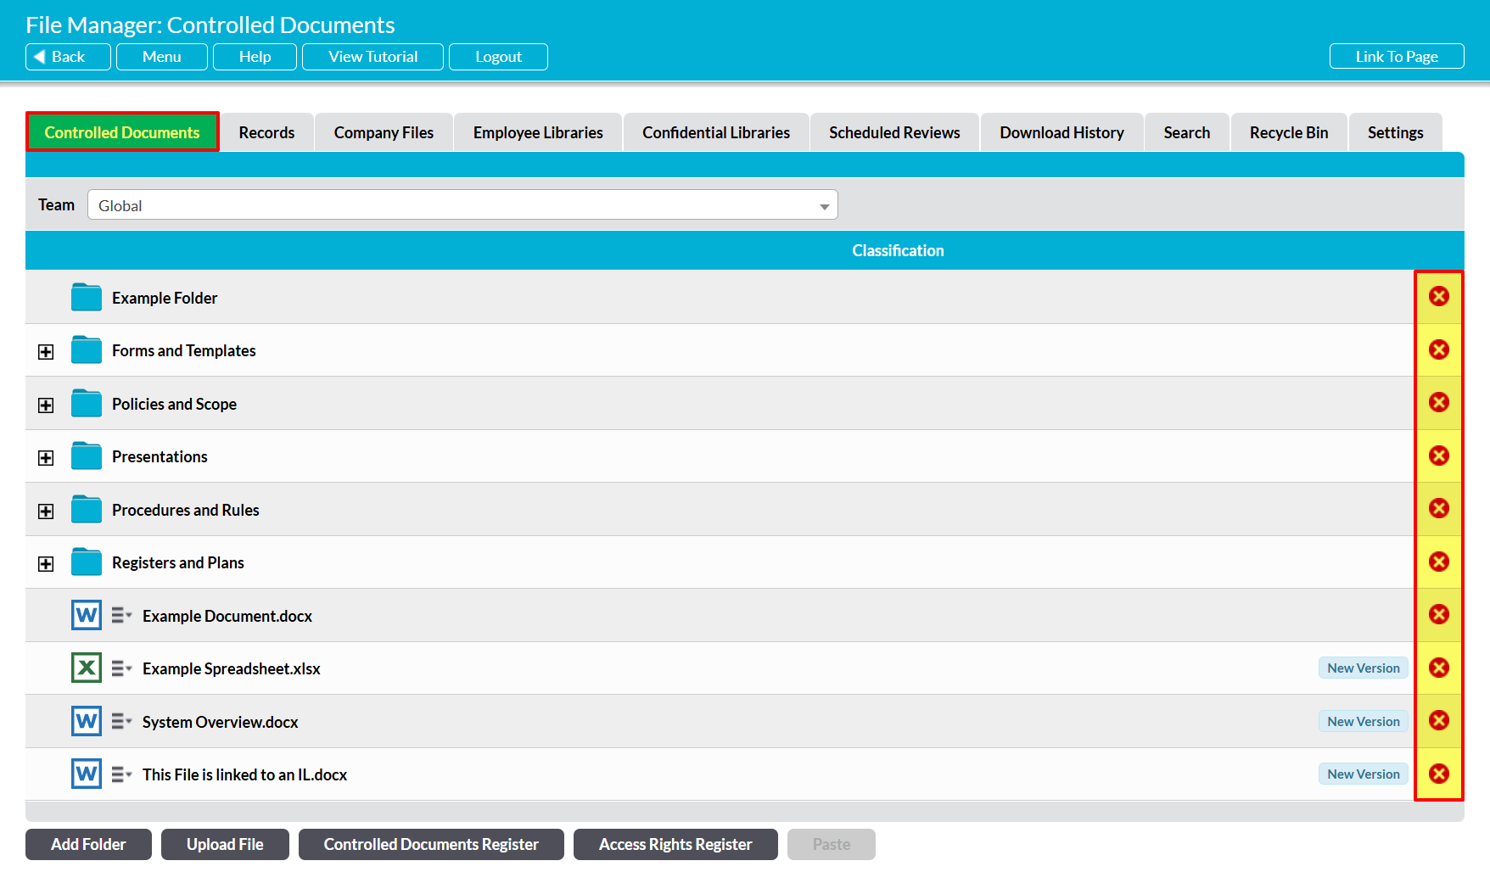Click the Link To Page button

[1396, 57]
